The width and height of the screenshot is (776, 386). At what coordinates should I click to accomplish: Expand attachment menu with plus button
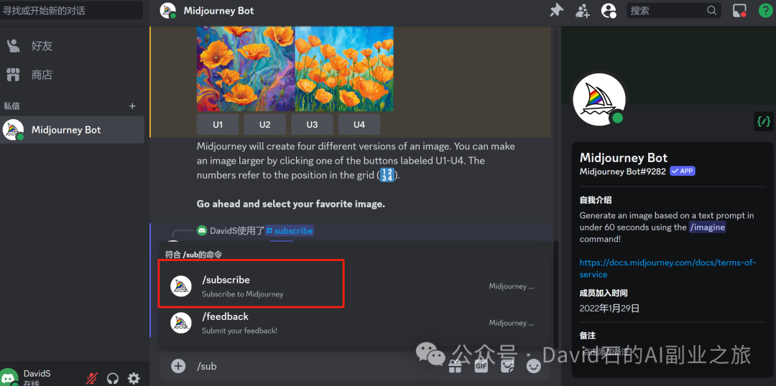(x=178, y=366)
